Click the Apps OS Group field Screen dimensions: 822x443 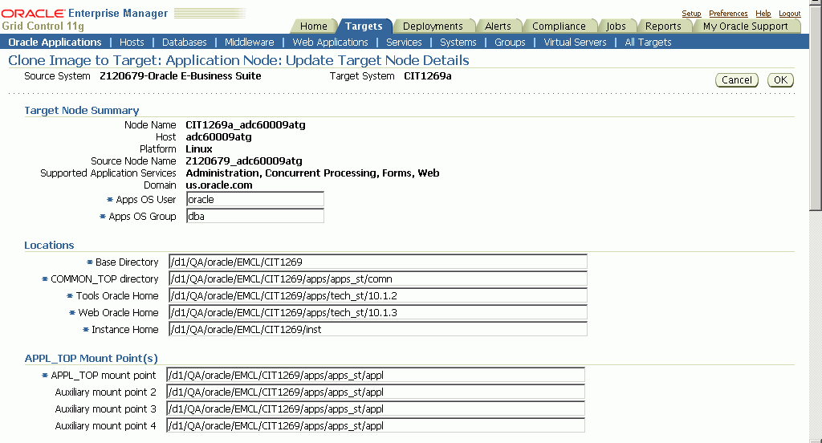tap(255, 216)
